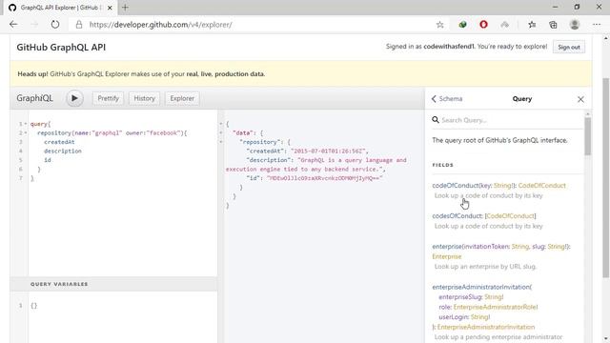
Task: Open enterpriseAdministratorInvitation field docs
Action: (x=480, y=287)
